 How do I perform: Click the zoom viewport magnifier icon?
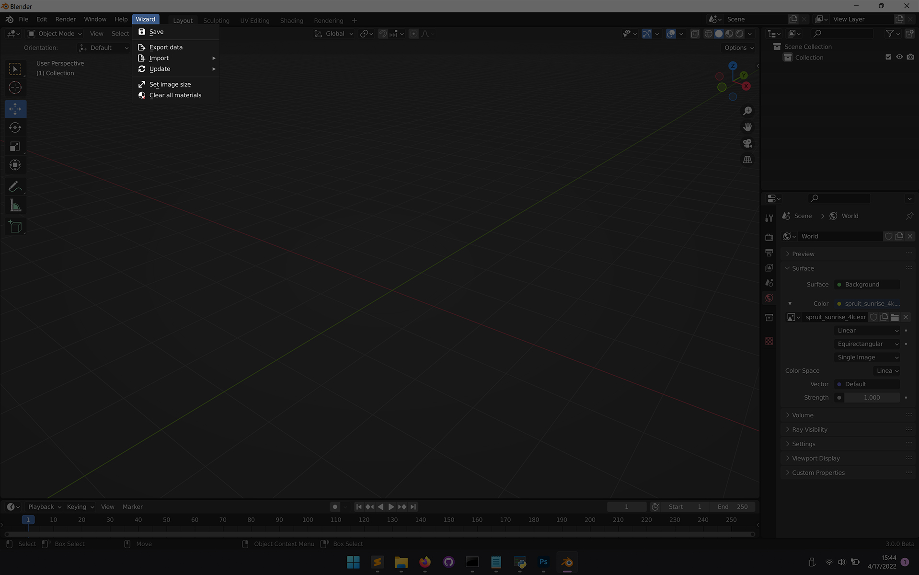pos(747,111)
